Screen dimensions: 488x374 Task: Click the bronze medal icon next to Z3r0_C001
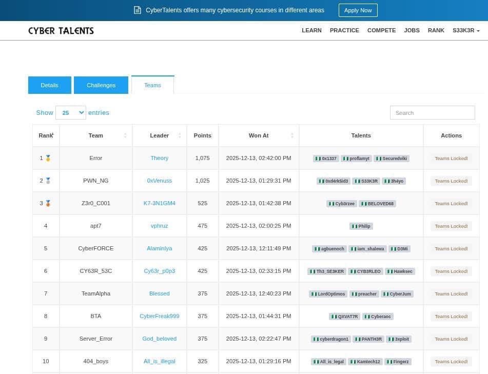[49, 203]
